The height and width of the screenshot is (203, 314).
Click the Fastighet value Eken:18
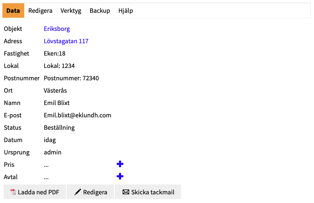coord(54,54)
